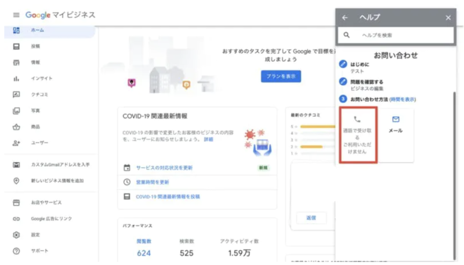
Task: Click the 624 views value
Action: click(144, 253)
